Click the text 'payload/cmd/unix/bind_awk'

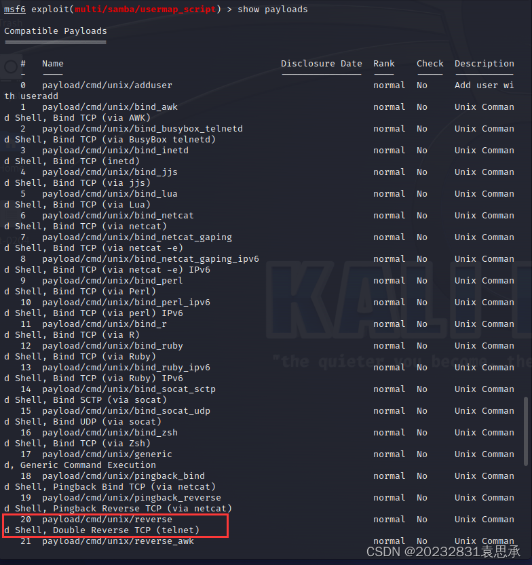[109, 107]
